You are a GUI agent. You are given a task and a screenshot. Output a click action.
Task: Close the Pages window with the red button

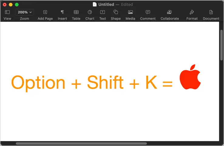[5, 5]
